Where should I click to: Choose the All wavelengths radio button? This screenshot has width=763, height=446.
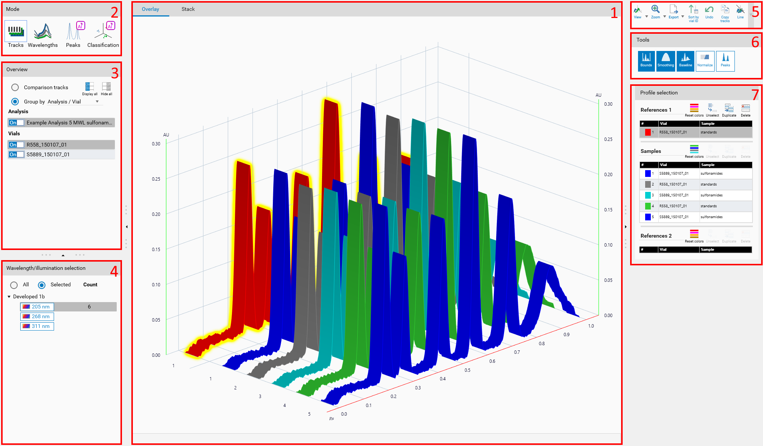(x=14, y=285)
